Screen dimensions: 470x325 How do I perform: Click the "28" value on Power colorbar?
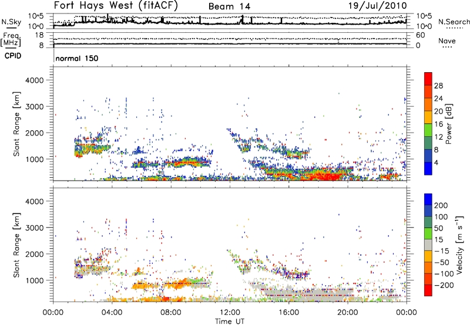[438, 86]
